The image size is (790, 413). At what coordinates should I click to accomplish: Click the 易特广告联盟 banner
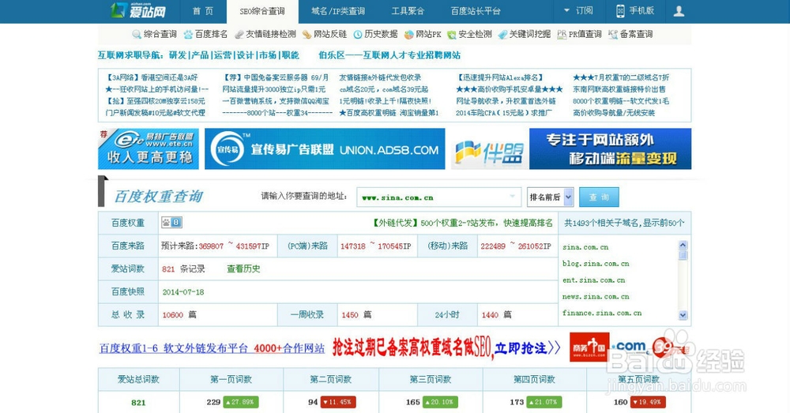tap(149, 148)
